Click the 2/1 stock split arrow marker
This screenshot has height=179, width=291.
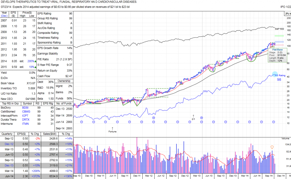[193, 116]
